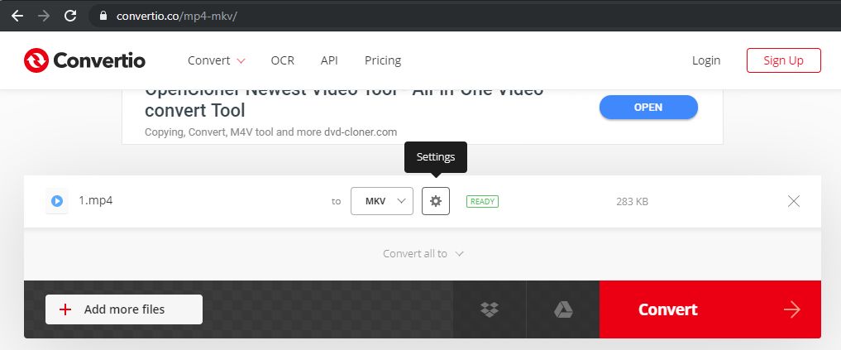Click the Sign Up button

[784, 60]
